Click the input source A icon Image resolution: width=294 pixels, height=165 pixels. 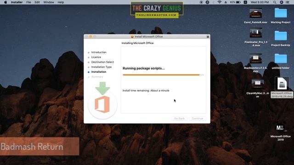pyautogui.click(x=245, y=2)
